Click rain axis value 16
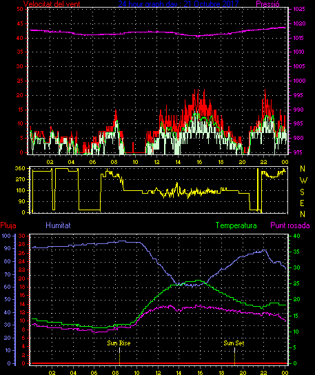 coord(22,295)
